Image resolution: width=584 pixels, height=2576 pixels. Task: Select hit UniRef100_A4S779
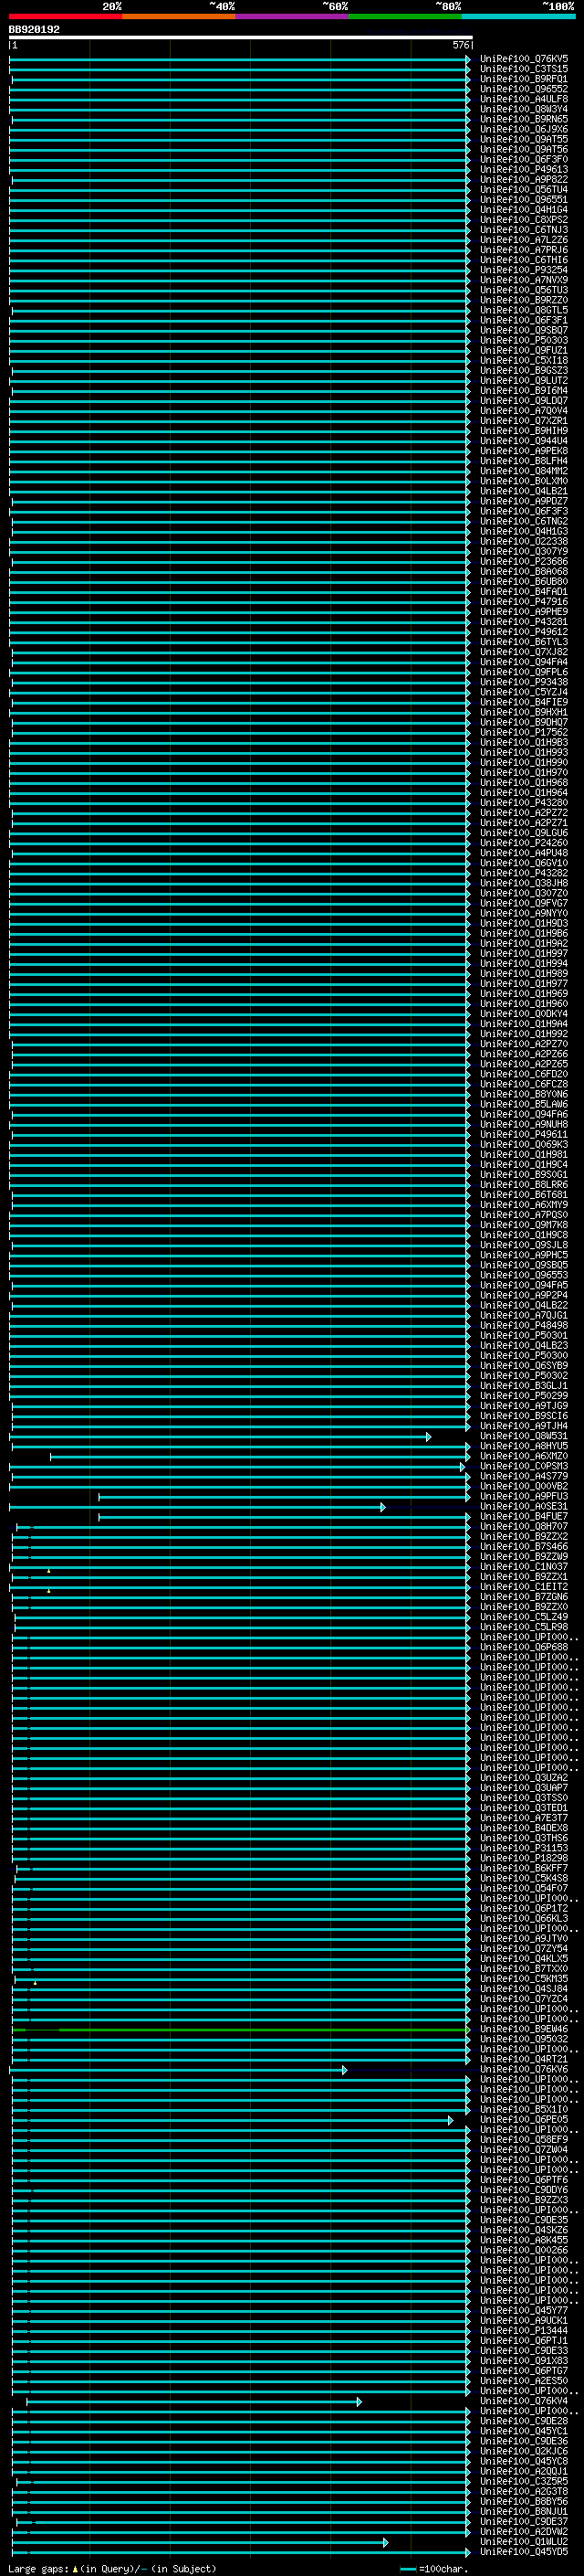coord(524,1476)
